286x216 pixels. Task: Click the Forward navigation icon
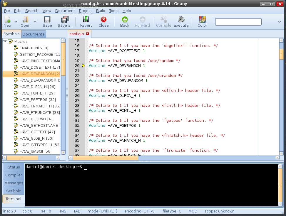pyautogui.click(x=143, y=19)
